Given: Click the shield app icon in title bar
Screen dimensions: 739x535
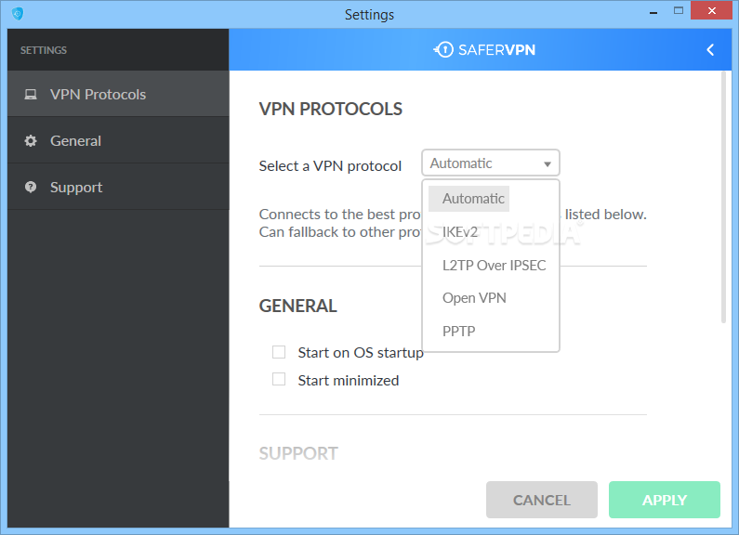Looking at the screenshot, I should click(18, 14).
